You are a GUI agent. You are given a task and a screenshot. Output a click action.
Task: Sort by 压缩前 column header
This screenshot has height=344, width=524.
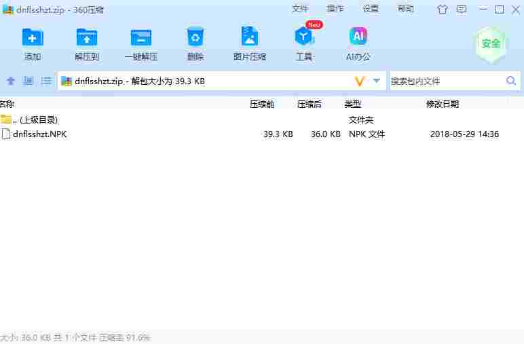pos(262,104)
